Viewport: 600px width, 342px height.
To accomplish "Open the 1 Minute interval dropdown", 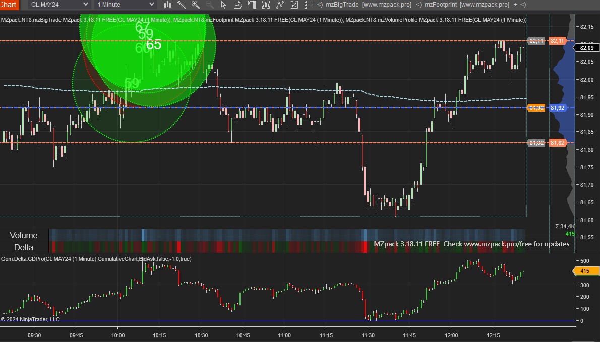I will coord(126,5).
